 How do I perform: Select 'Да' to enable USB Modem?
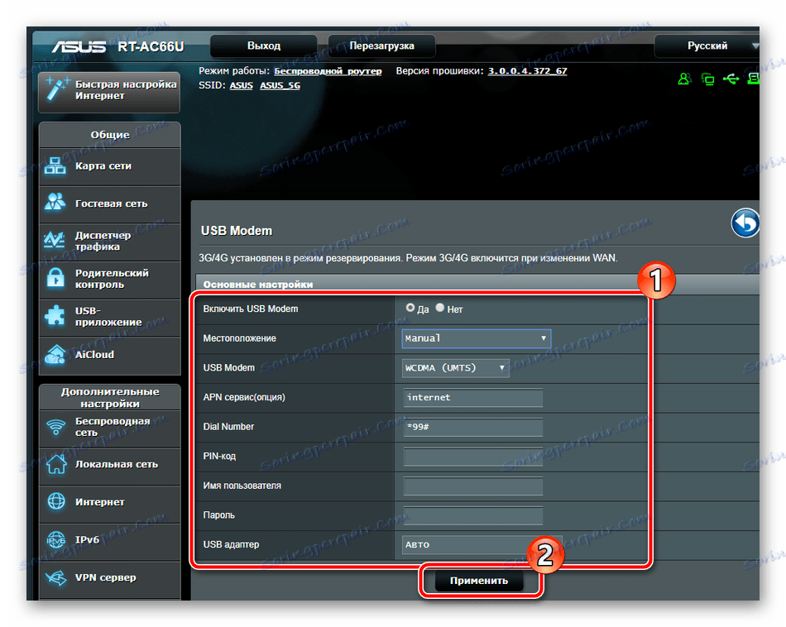click(x=410, y=308)
